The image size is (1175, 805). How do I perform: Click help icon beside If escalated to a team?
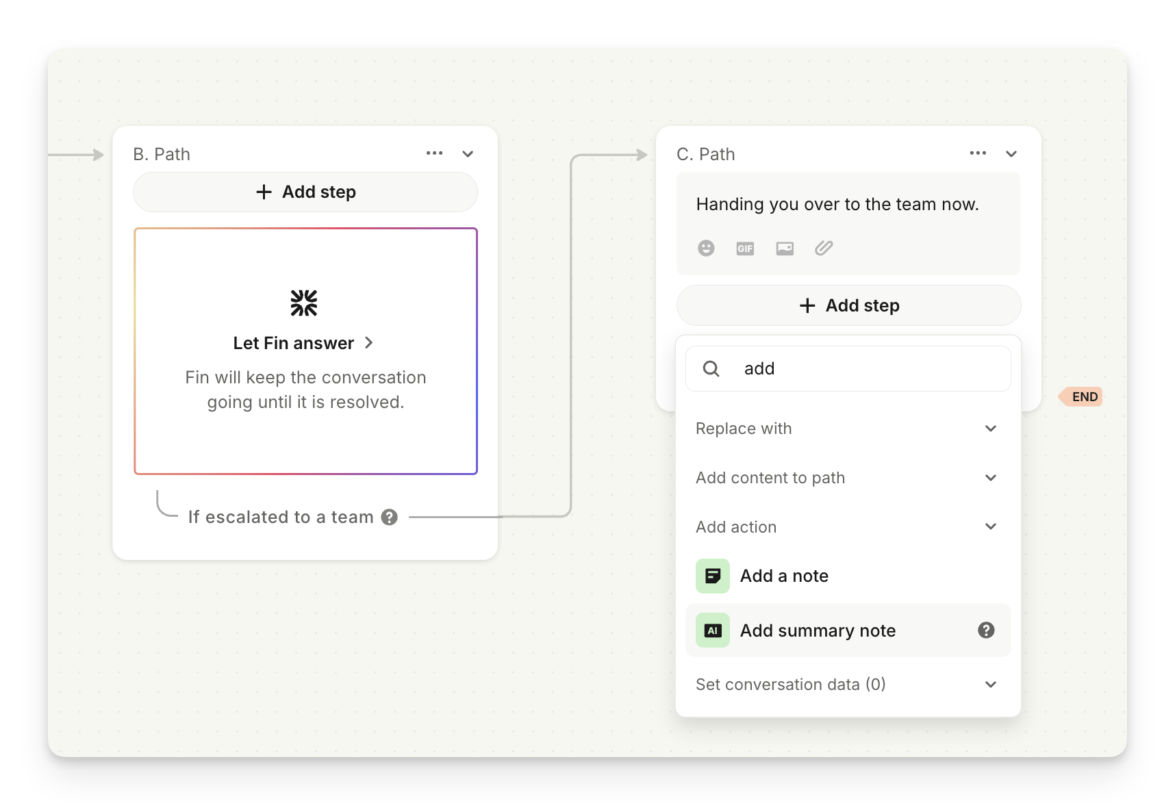pyautogui.click(x=390, y=517)
